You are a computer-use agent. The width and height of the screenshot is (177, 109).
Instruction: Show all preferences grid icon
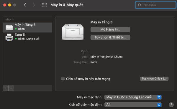coord(44,5)
